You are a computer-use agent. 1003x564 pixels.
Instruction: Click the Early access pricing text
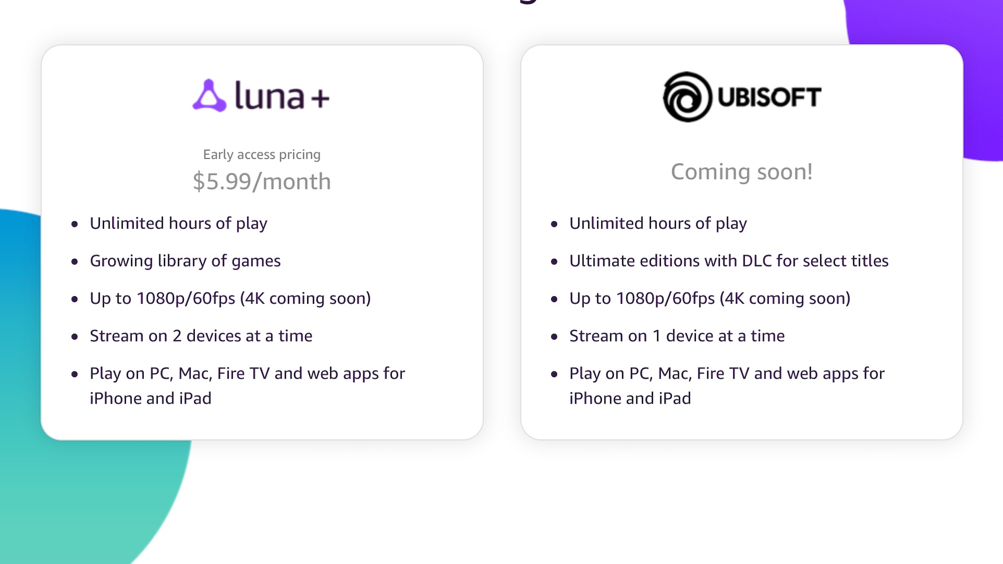click(x=262, y=155)
